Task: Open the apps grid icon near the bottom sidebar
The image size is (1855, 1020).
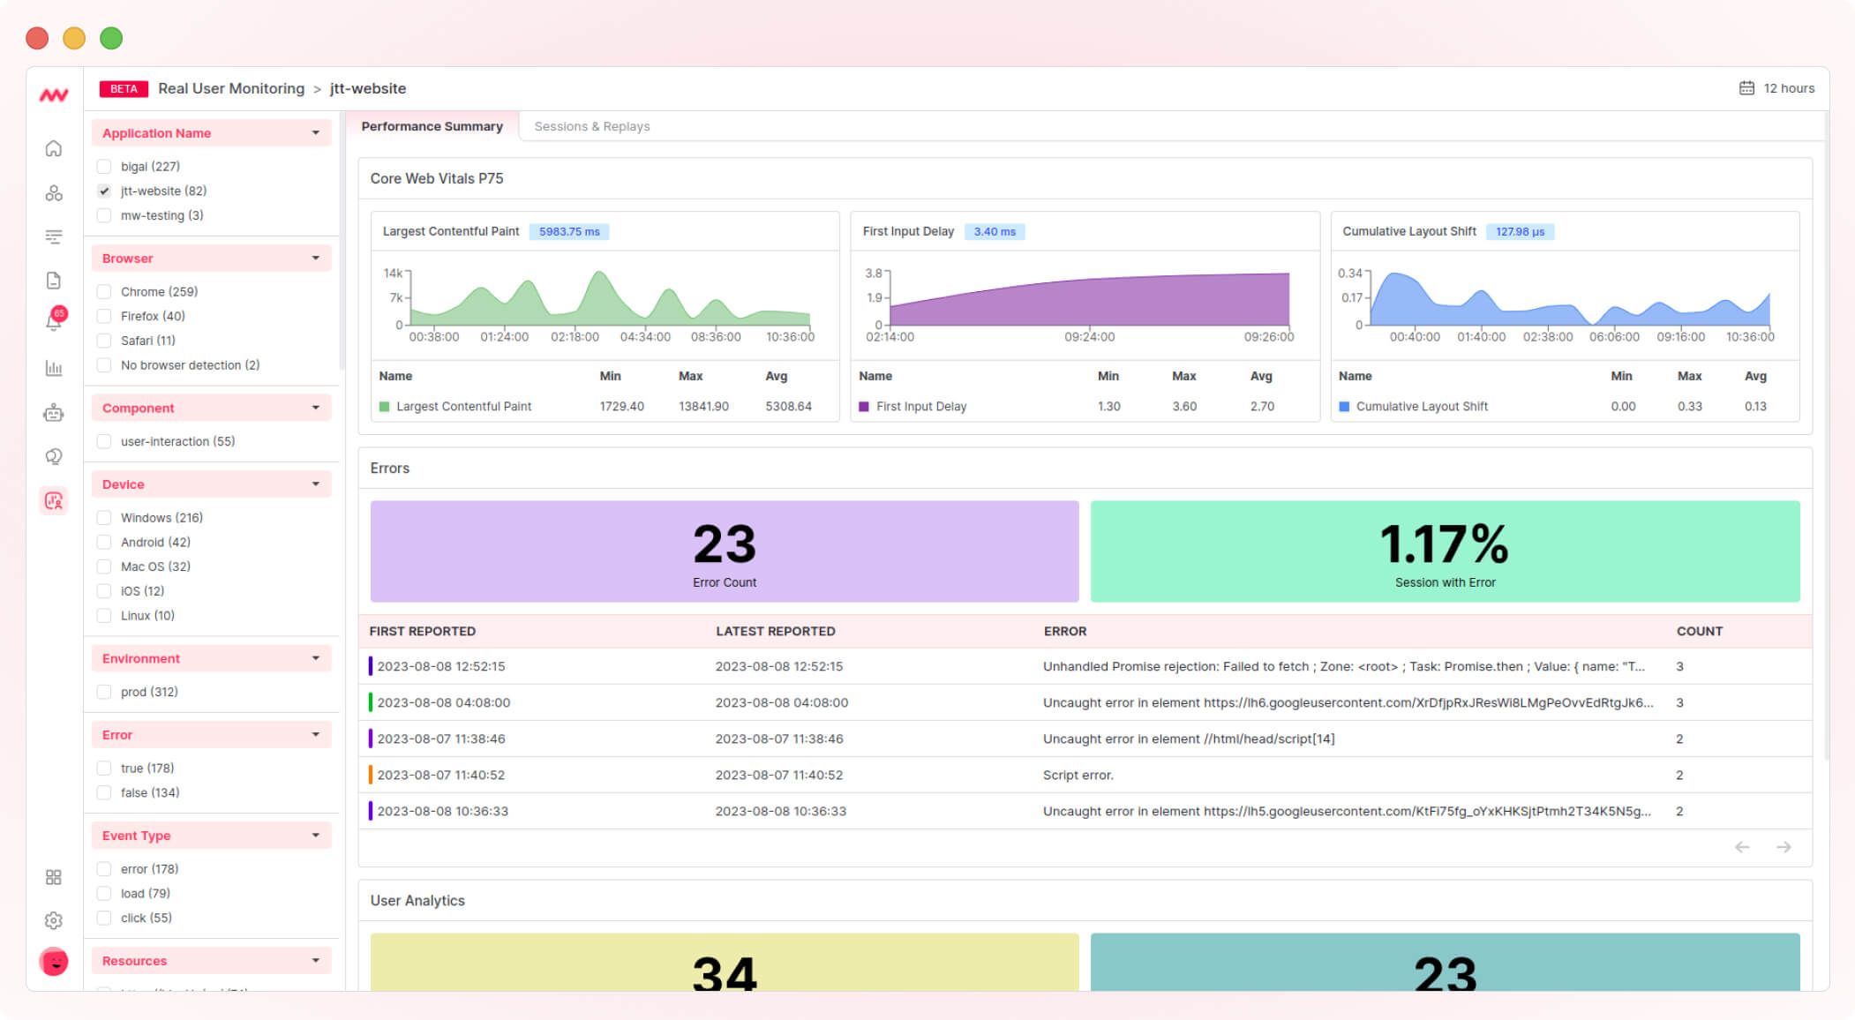Action: [x=54, y=877]
